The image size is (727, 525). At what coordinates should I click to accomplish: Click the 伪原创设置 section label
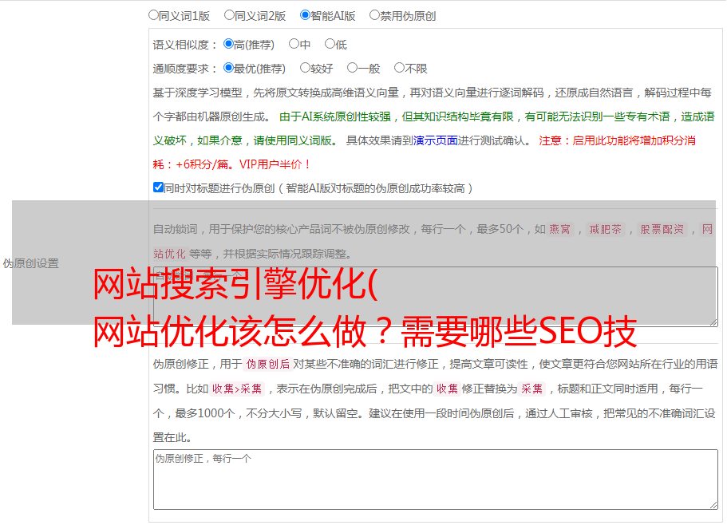[30, 263]
